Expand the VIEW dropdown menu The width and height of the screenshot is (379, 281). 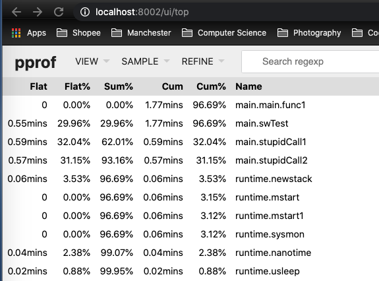click(x=92, y=61)
